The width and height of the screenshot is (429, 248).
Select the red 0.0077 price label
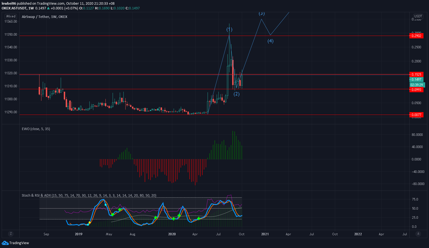(x=416, y=115)
